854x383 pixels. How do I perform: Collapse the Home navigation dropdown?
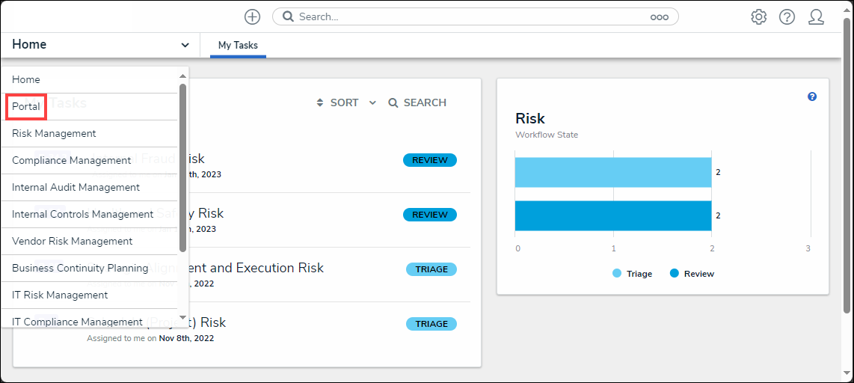click(185, 45)
